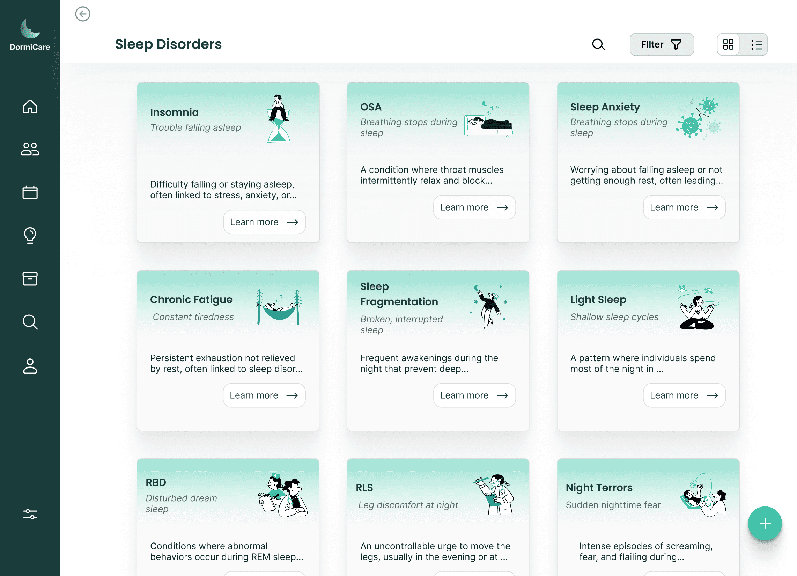Image resolution: width=797 pixels, height=576 pixels.
Task: Click Learn more on OSA card
Action: 474,207
